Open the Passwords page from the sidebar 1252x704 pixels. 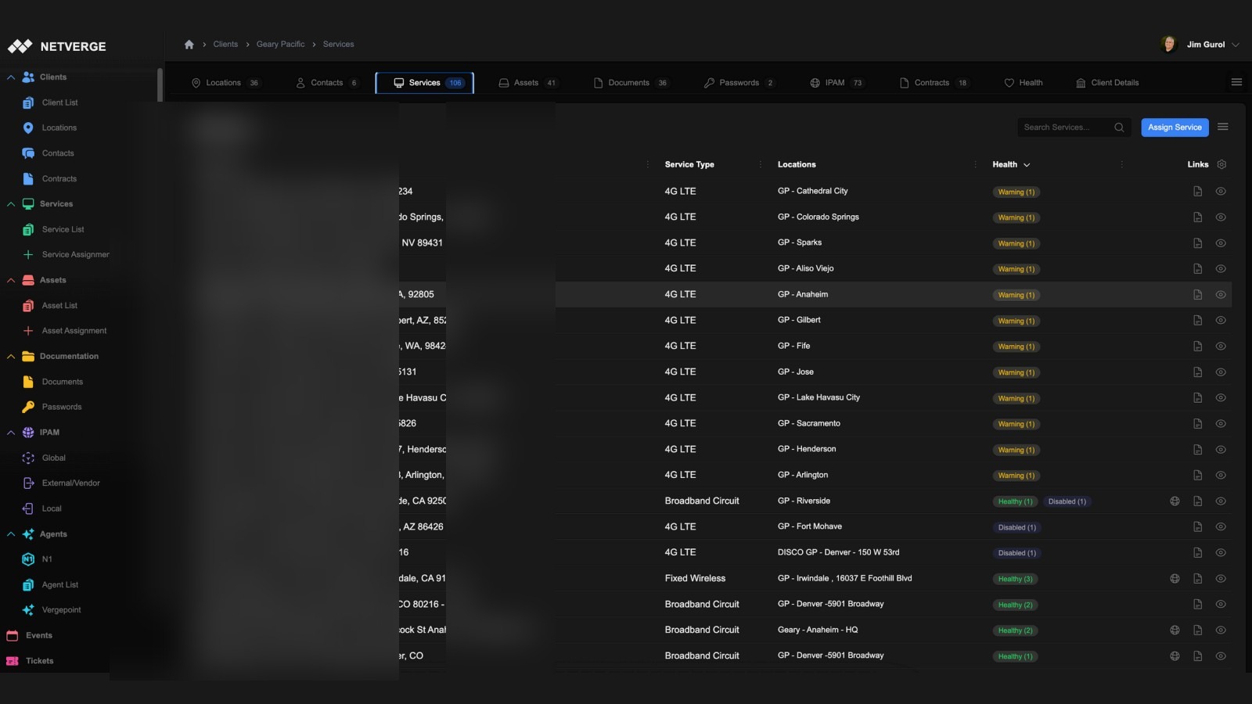point(61,406)
